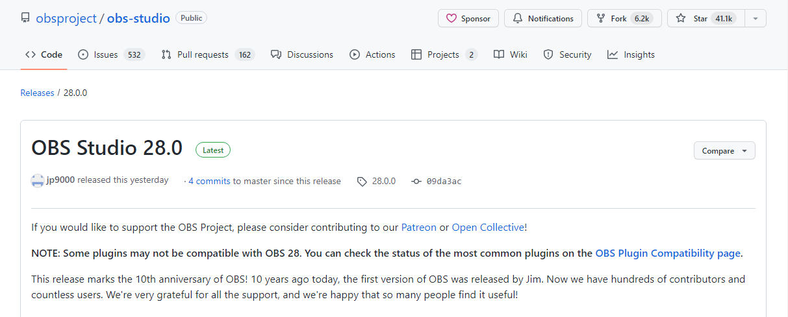
Task: Click the bell icon for Notifications
Action: pyautogui.click(x=518, y=19)
